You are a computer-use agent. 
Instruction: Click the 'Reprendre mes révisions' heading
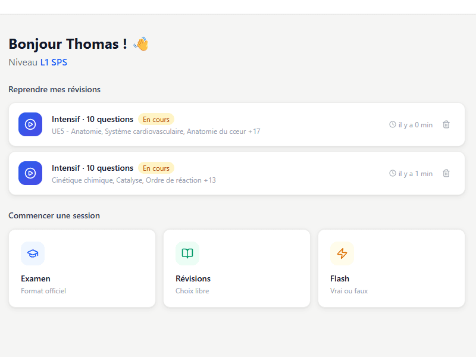tap(54, 90)
